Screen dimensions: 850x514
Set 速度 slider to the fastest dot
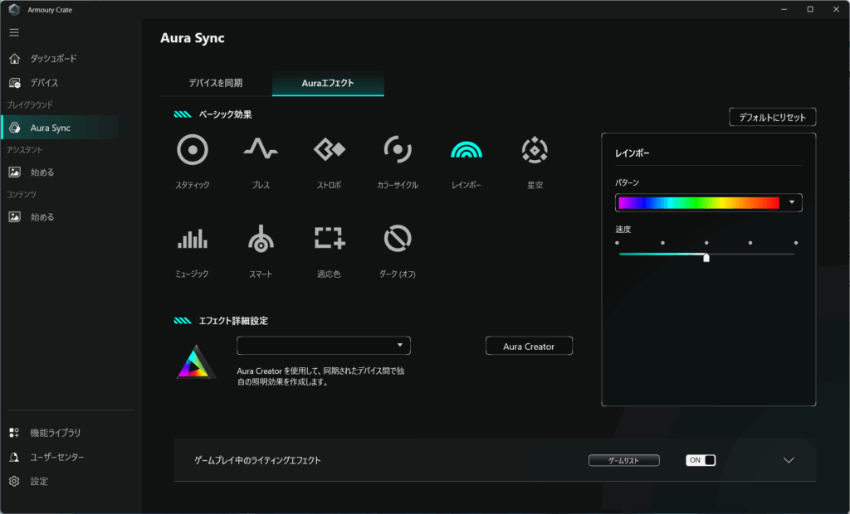tap(796, 243)
